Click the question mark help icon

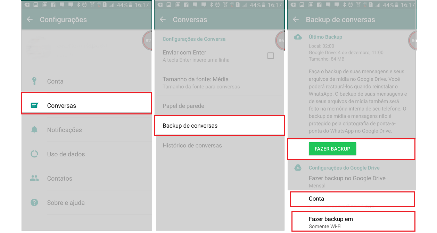[34, 202]
